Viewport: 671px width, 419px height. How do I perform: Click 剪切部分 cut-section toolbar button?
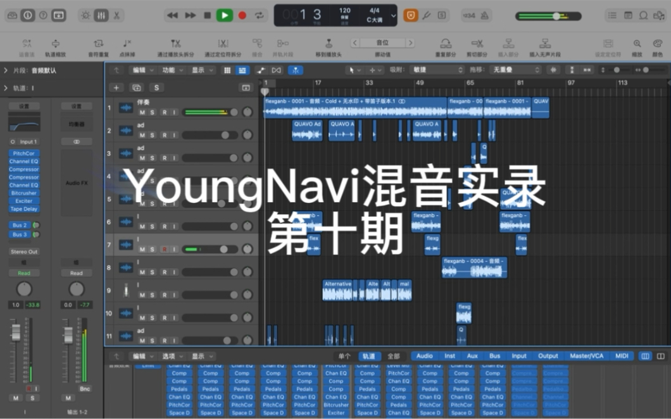477,48
